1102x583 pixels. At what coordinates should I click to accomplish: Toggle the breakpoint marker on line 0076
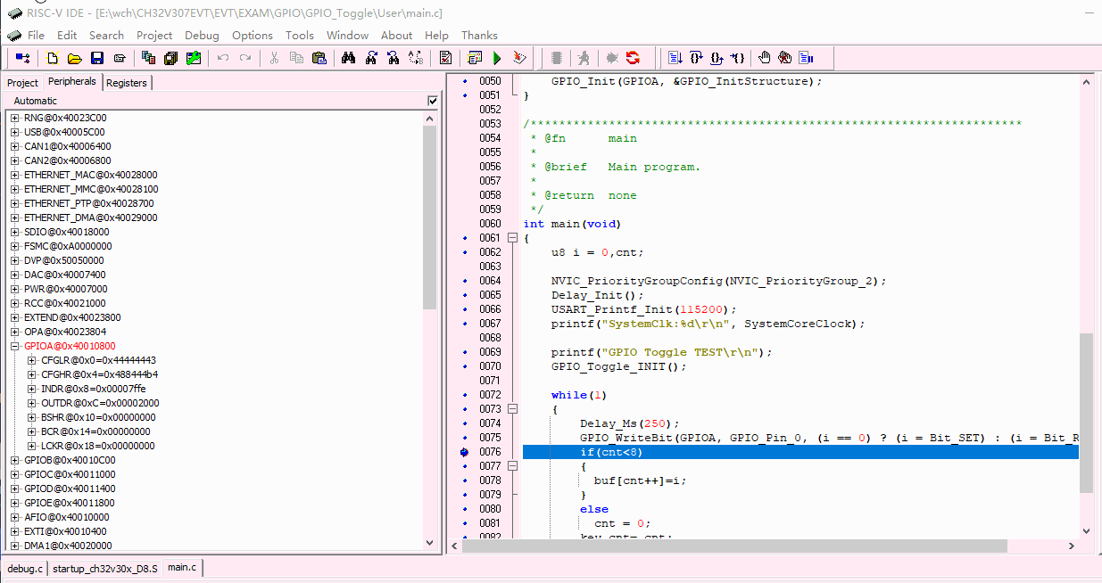(x=464, y=452)
